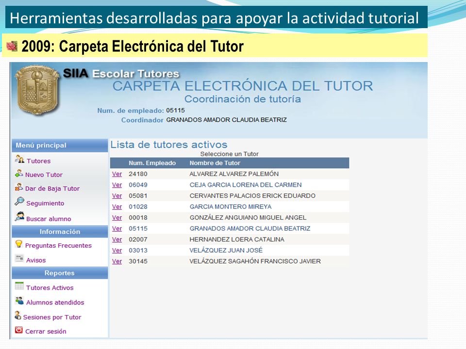Click the coordinator name in the header

(227, 120)
